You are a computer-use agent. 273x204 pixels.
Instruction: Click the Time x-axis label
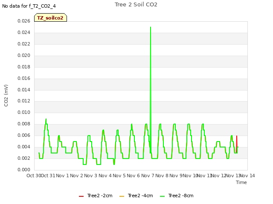tap(241, 182)
